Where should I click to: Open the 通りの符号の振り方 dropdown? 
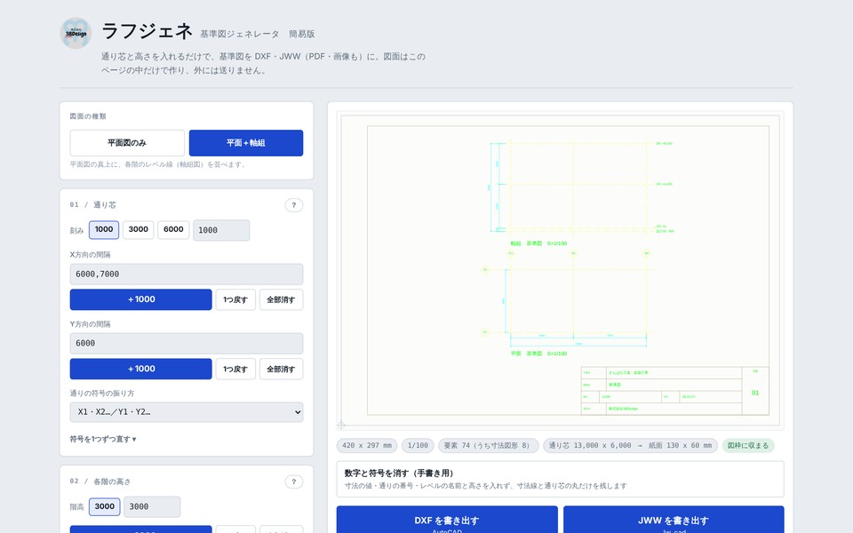[187, 412]
